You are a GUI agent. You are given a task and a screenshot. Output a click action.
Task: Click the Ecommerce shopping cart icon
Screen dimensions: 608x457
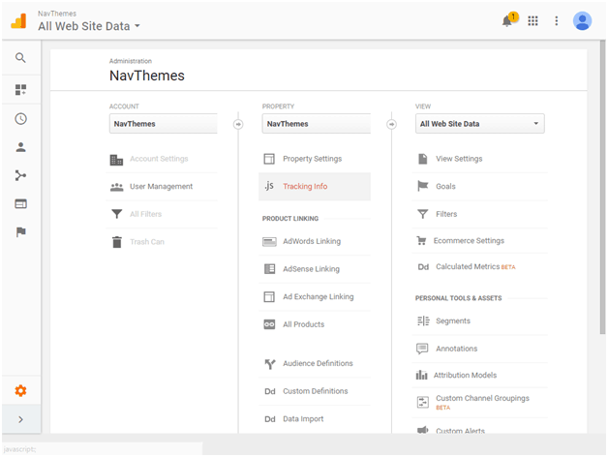pyautogui.click(x=421, y=240)
